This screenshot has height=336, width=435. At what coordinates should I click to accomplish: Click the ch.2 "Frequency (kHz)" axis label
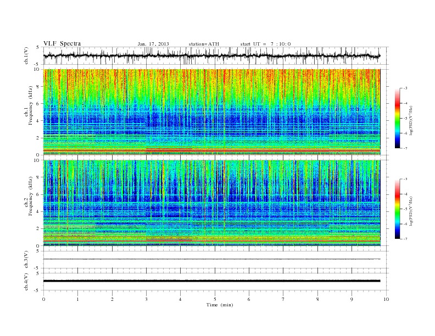tap(31, 197)
